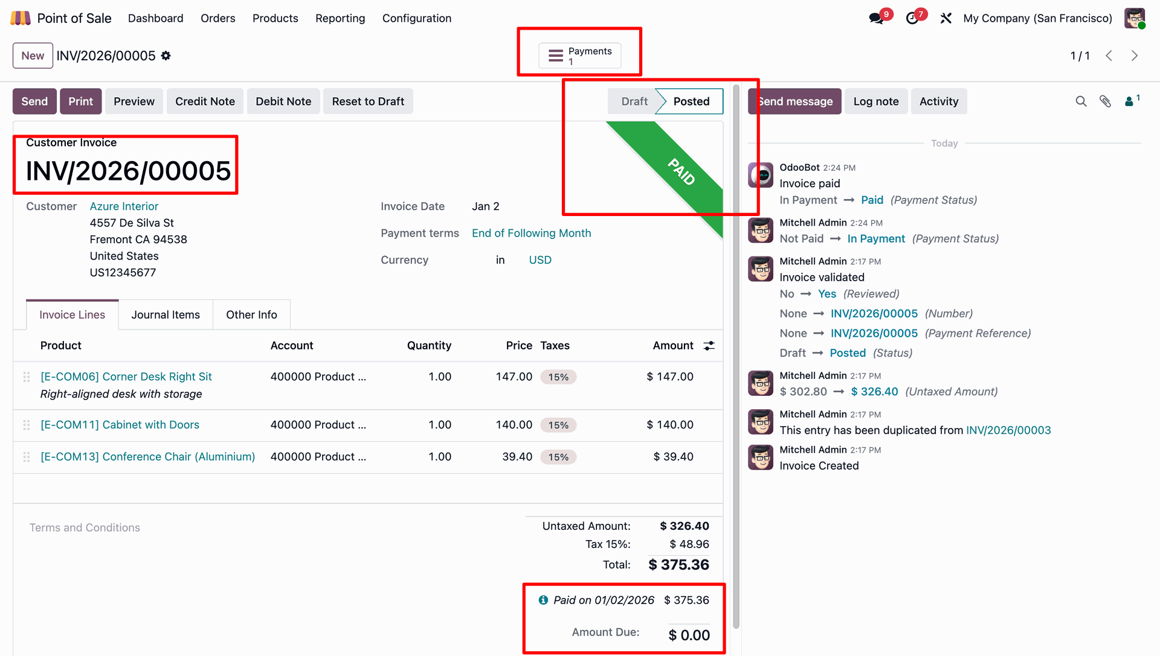Open column options icon next to Amount
This screenshot has width=1160, height=656.
(x=709, y=346)
